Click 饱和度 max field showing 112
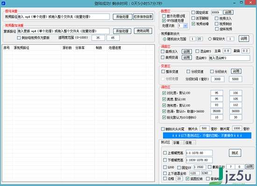257x186 pixels. pyautogui.click(x=236, y=105)
